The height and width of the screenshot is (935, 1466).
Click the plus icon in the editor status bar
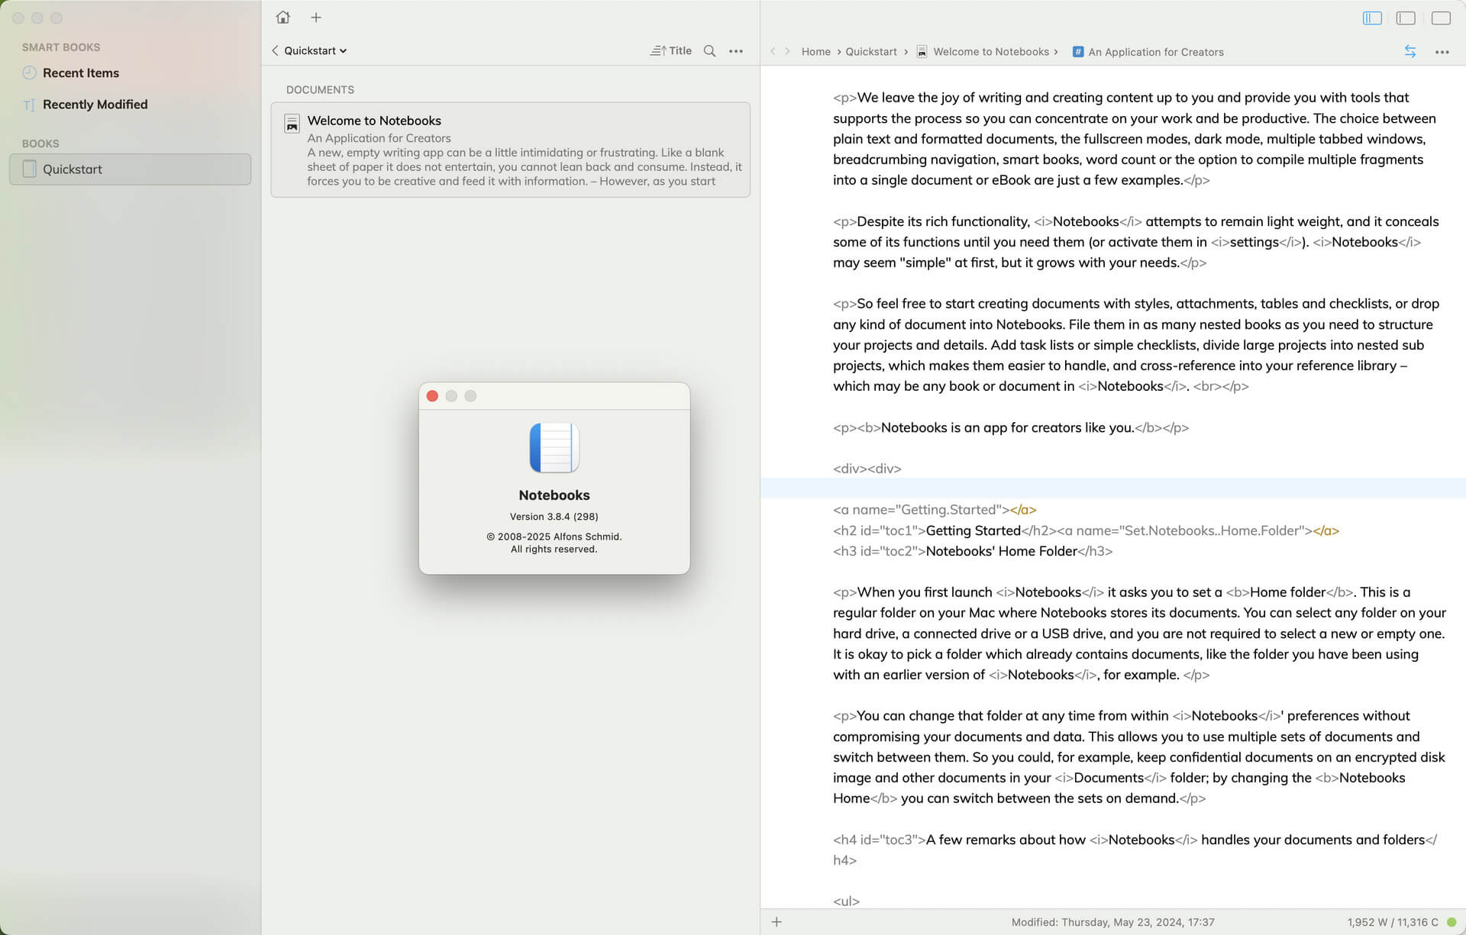pos(777,922)
